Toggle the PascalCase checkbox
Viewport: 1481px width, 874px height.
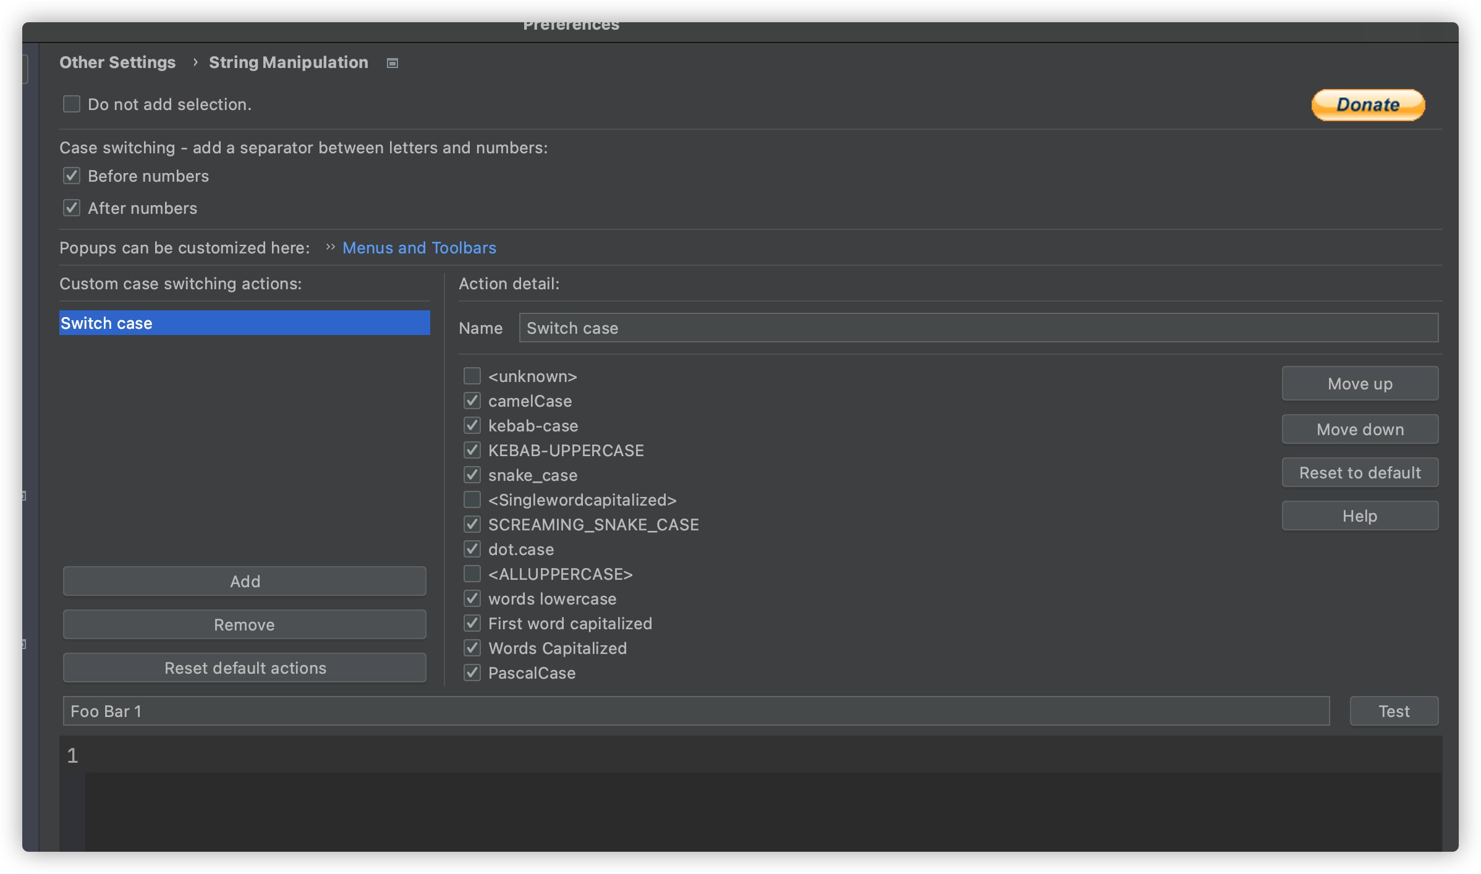point(472,672)
